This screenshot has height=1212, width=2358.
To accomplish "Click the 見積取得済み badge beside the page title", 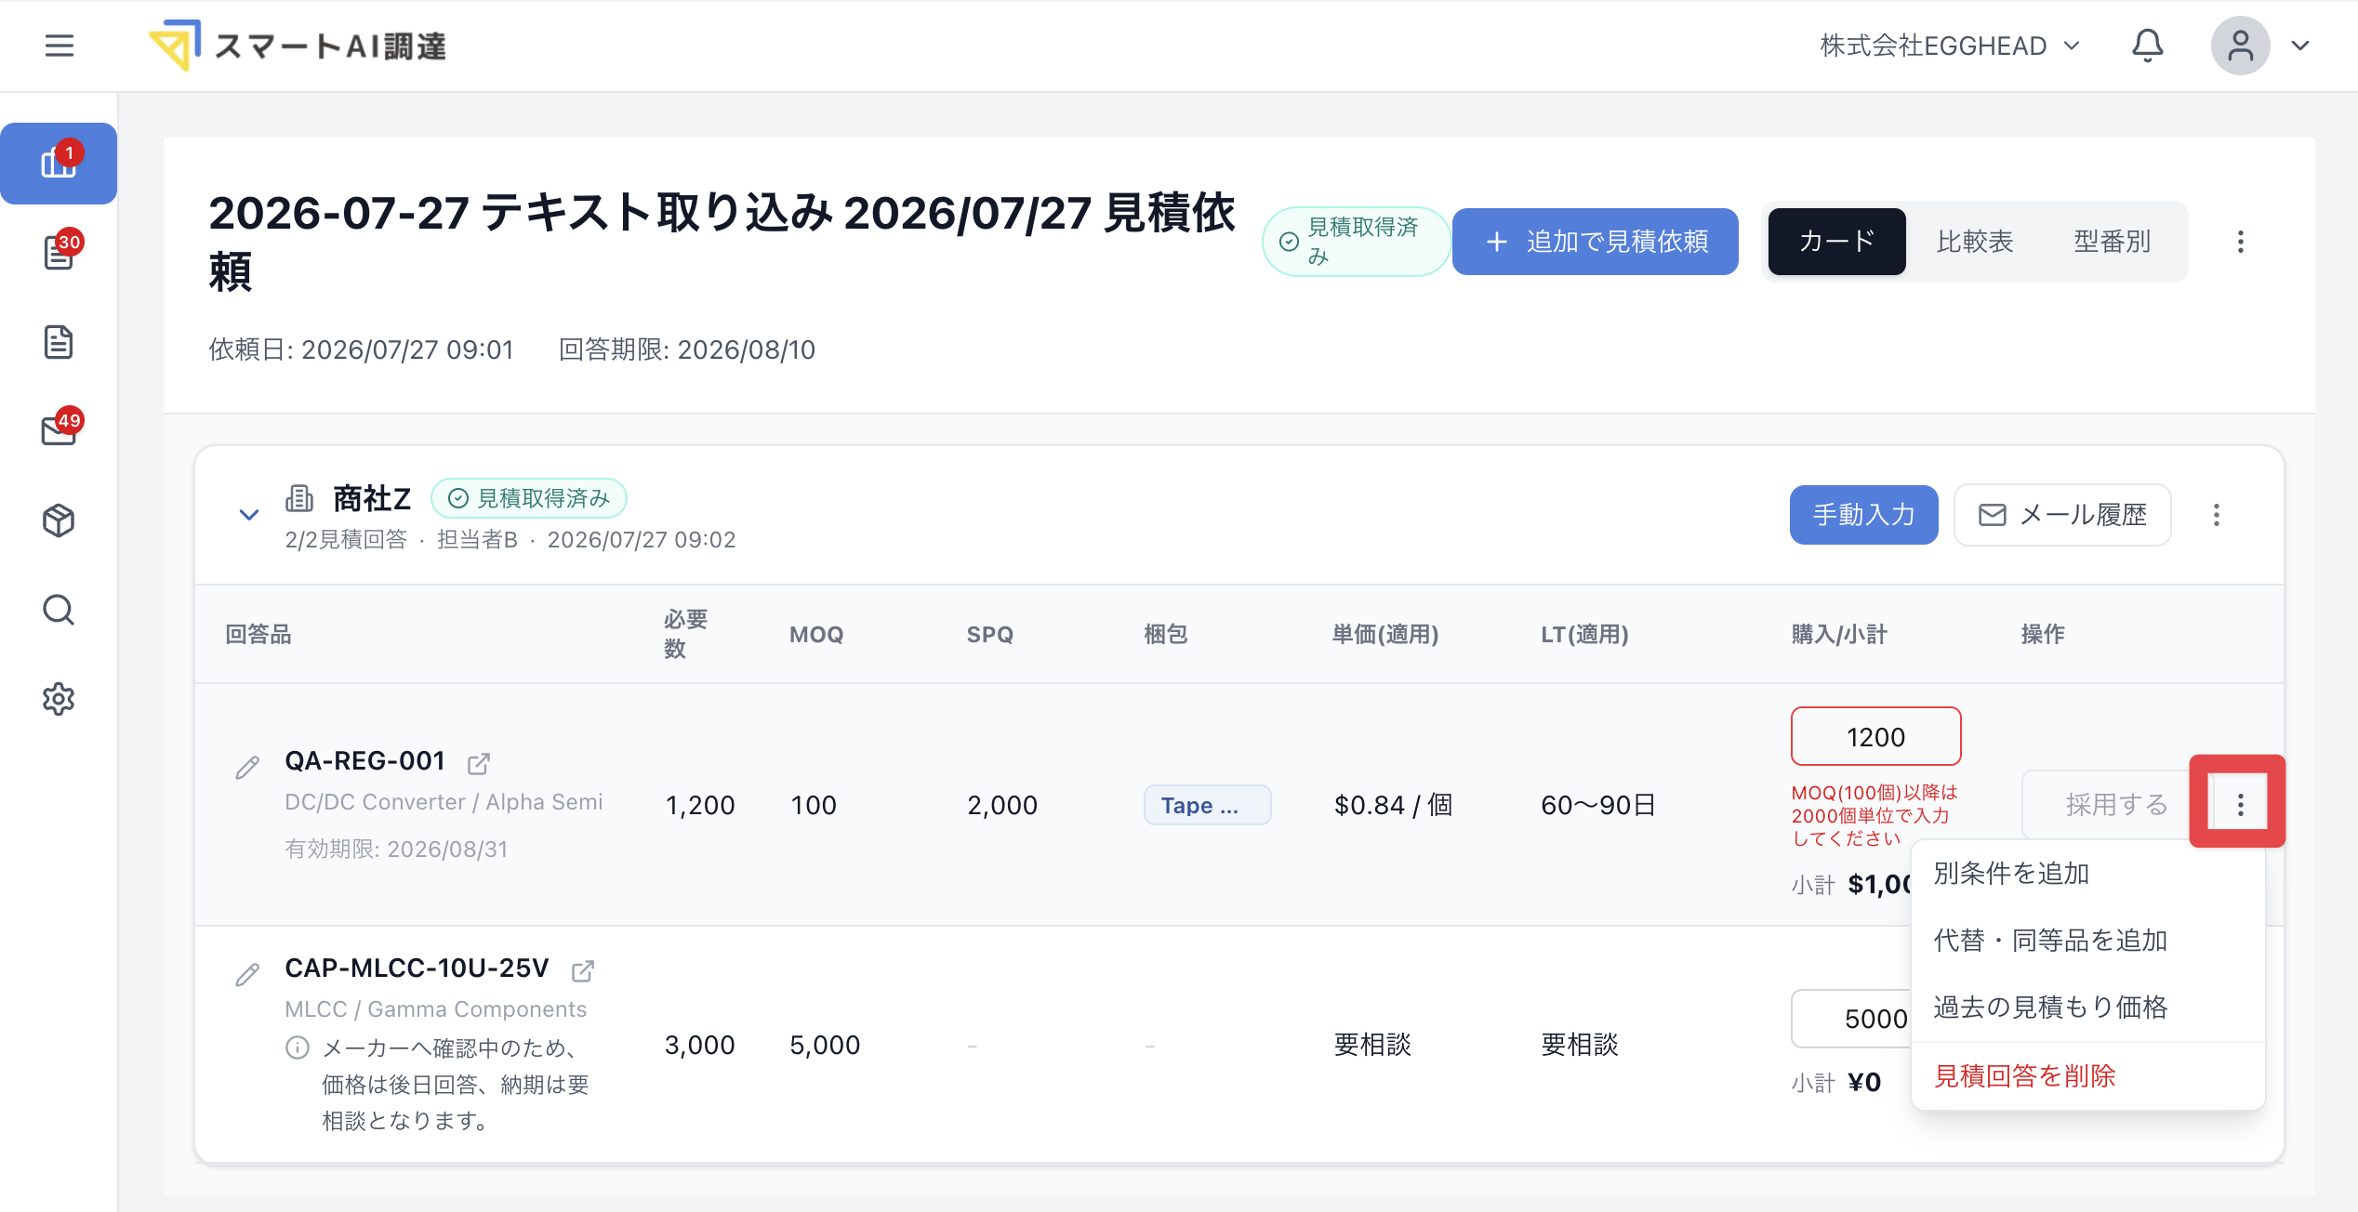I will click(x=1355, y=242).
